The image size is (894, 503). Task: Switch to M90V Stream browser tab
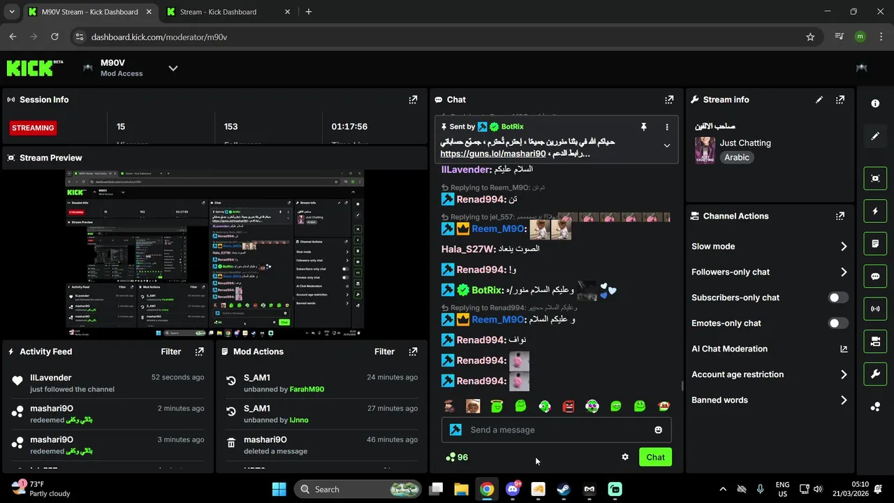(90, 12)
